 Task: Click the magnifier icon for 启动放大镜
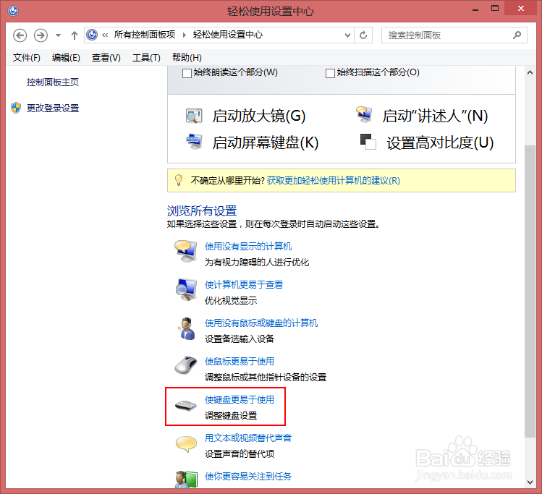[194, 116]
